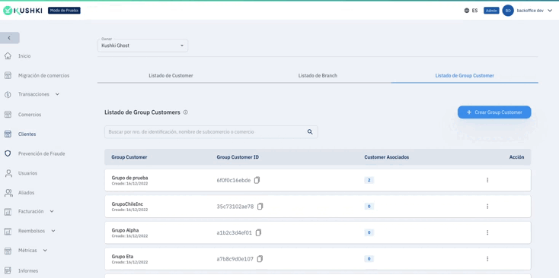Copy the ID 6f0f0c16ebde
Image resolution: width=559 pixels, height=278 pixels.
point(257,180)
